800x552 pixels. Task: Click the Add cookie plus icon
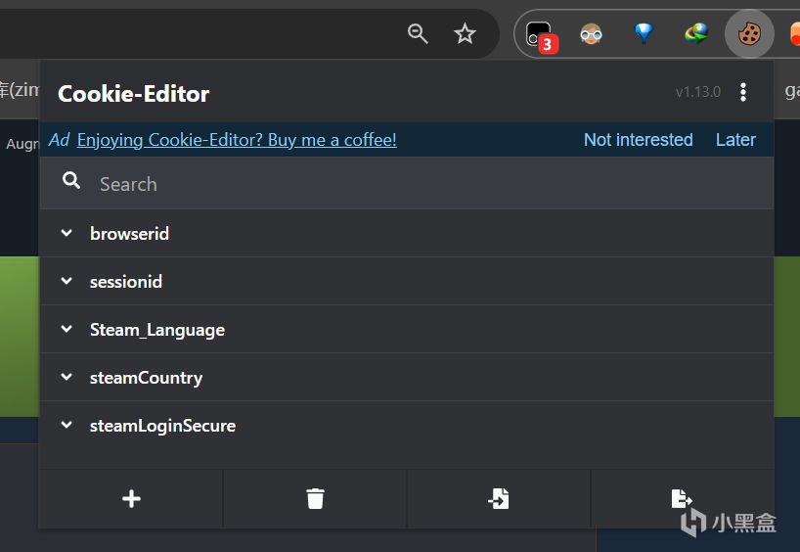(131, 499)
